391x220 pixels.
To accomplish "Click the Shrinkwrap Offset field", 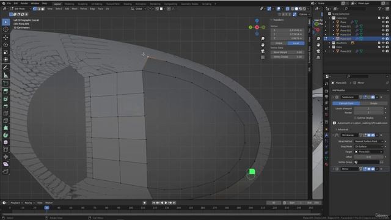I will (x=368, y=157).
